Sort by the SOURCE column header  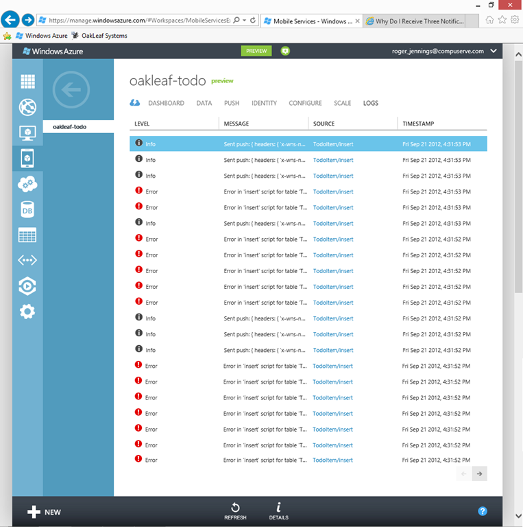click(324, 124)
